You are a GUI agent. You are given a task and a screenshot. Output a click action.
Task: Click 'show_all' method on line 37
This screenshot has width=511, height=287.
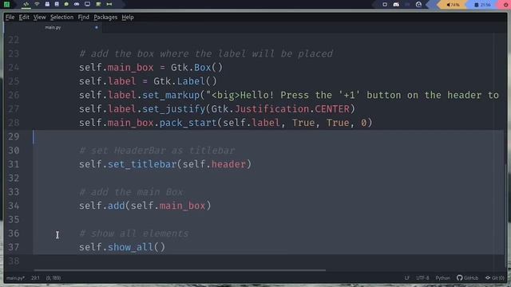tap(130, 247)
